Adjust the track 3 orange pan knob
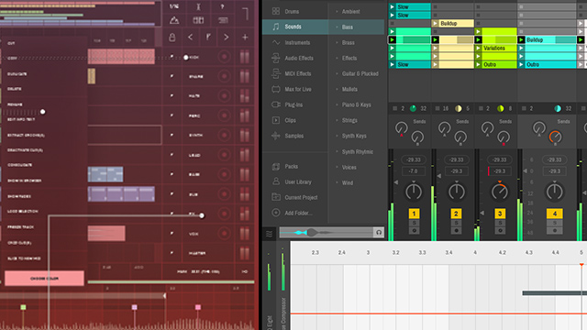Image resolution: width=587 pixels, height=330 pixels. (x=499, y=192)
